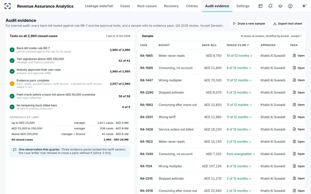
Task: Click '1 Jan to 12 Oct 2026' date range
Action: tap(118, 36)
